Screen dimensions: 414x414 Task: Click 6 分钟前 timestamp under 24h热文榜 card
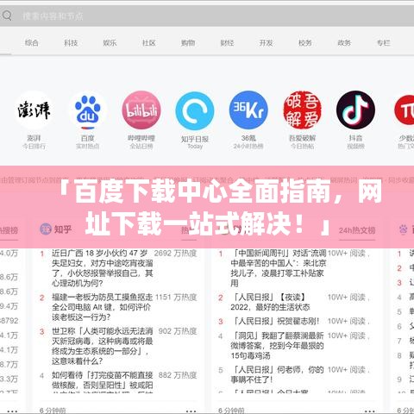tap(231, 411)
